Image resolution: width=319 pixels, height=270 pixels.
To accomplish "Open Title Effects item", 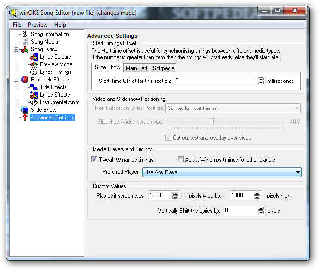I will [x=53, y=87].
